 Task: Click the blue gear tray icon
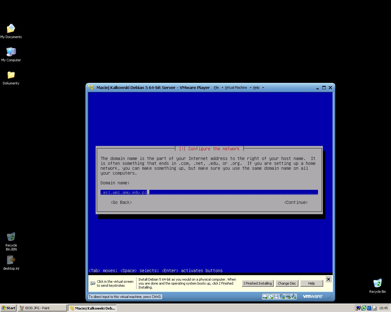click(369, 308)
